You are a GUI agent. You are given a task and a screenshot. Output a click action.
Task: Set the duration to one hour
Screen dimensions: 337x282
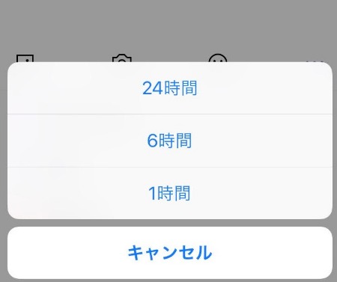[x=170, y=193]
